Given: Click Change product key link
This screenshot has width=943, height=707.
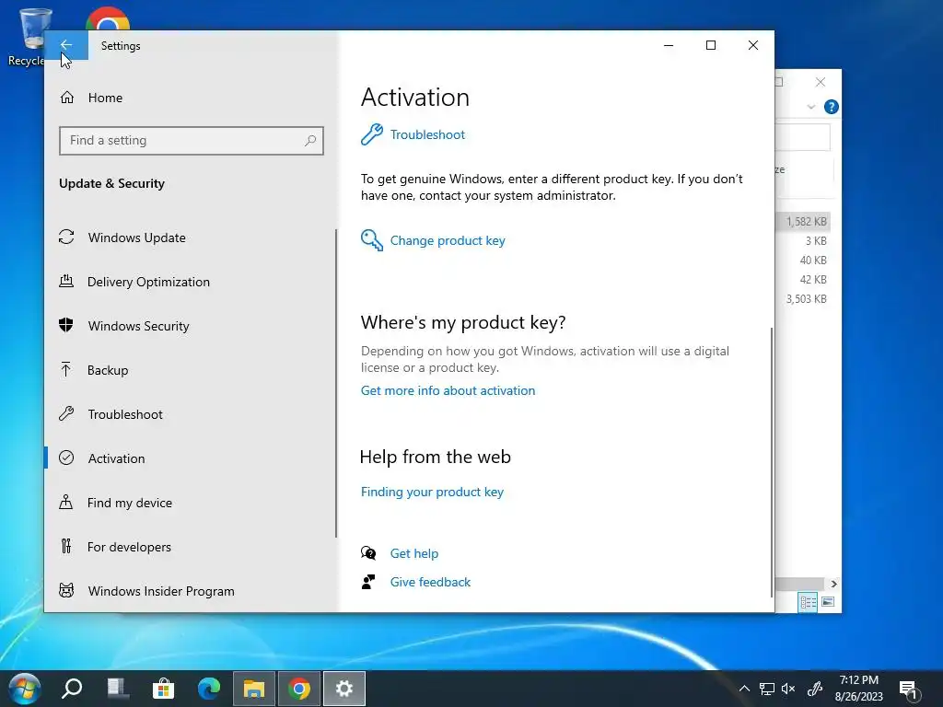Looking at the screenshot, I should (448, 240).
